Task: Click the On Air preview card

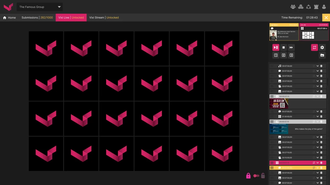Action: 314,32
